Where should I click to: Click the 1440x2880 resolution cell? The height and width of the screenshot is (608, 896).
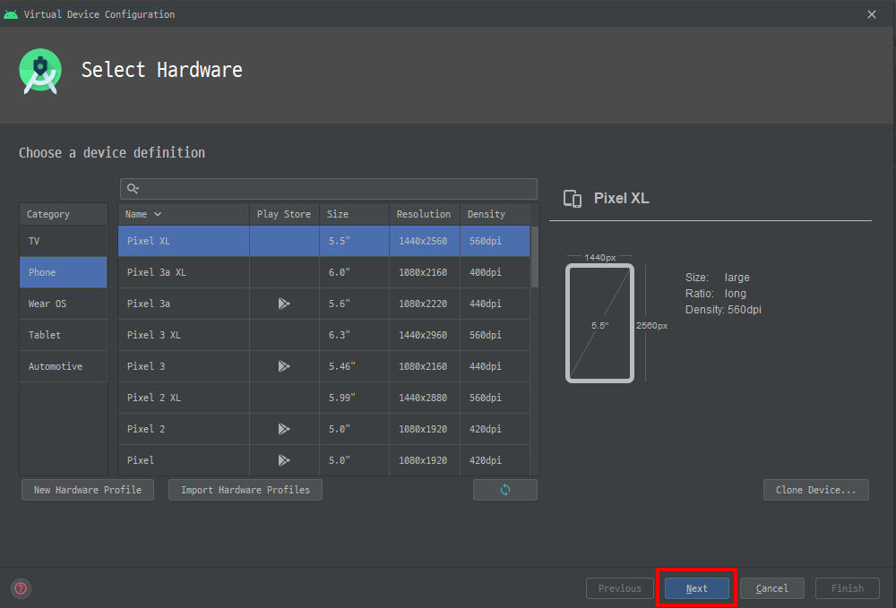(423, 398)
